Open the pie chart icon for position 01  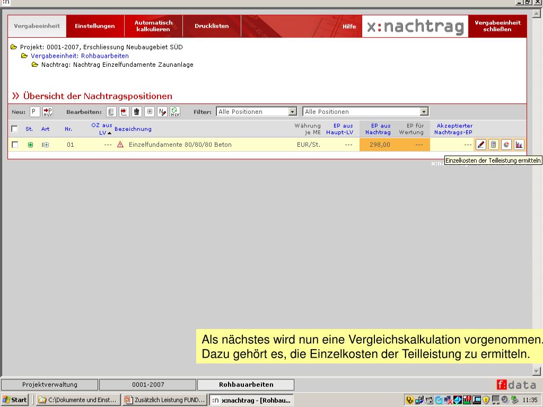(506, 145)
